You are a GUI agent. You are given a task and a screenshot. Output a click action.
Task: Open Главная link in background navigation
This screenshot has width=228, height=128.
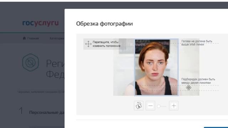(x=33, y=38)
